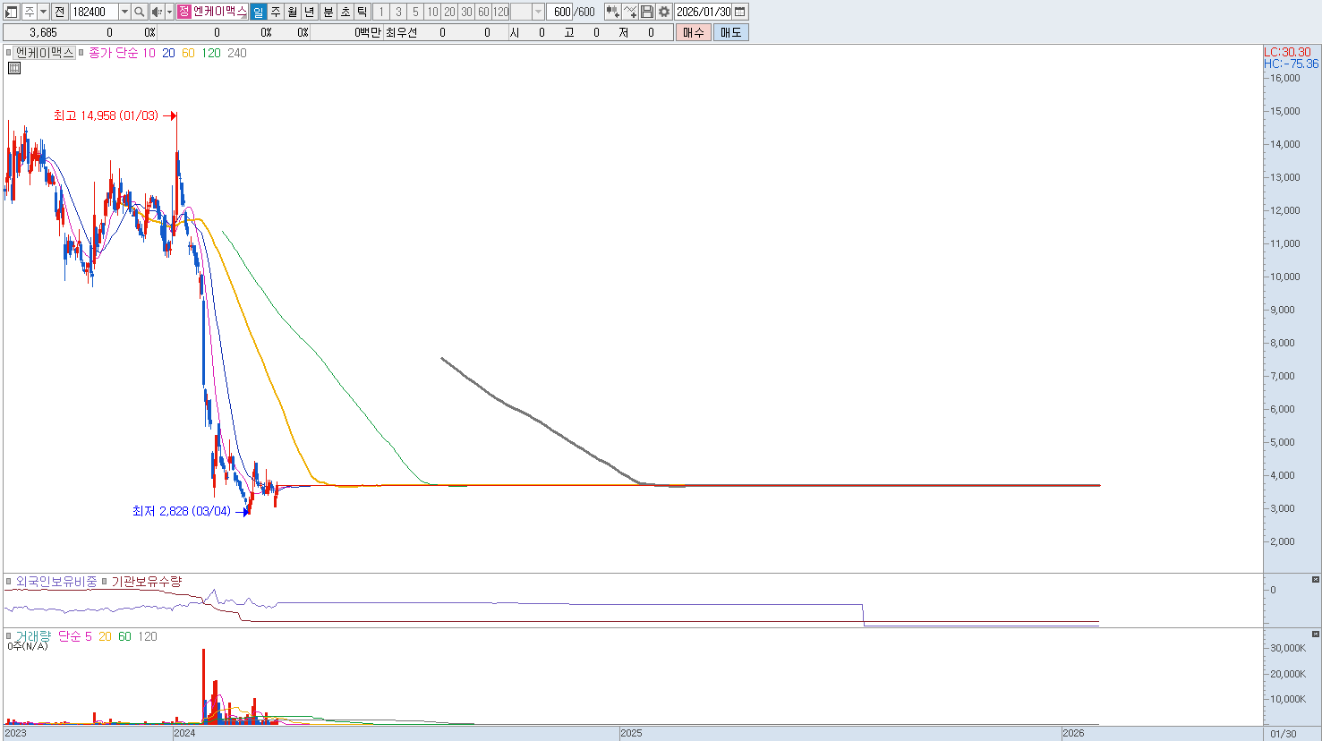Screen dimensions: 1322x741
Task: Click the panel layout icon at top-left
Action: pos(12,12)
